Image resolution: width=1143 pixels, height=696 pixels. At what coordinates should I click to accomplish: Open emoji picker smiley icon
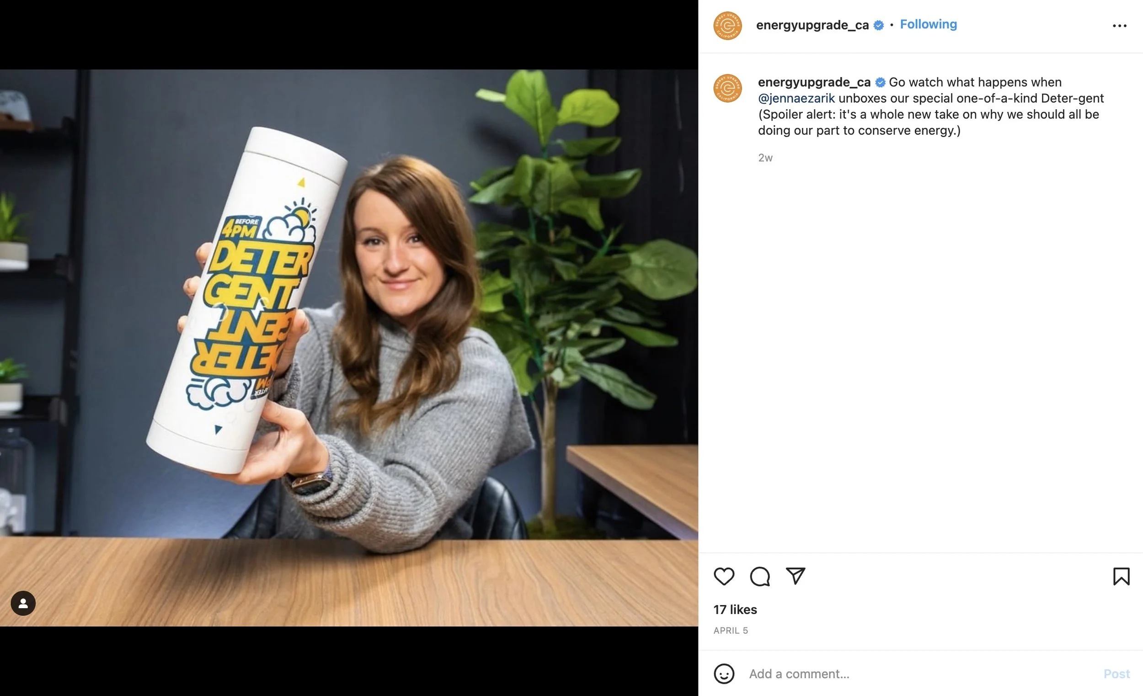[724, 674]
